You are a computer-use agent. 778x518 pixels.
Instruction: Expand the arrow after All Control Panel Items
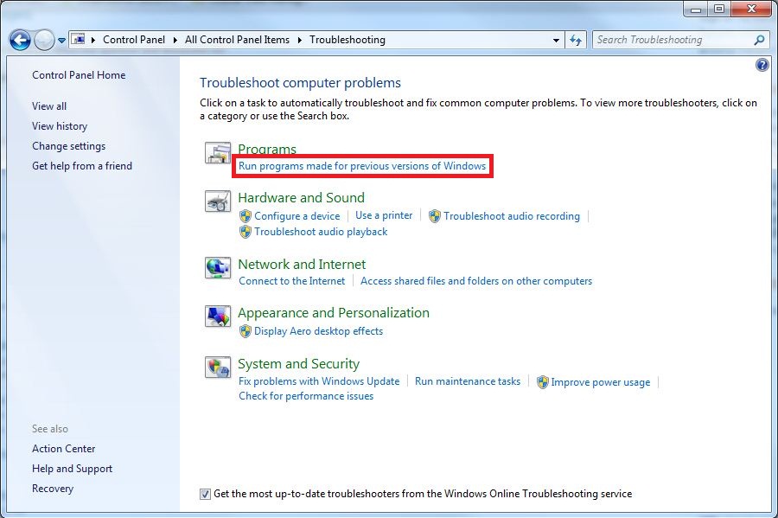[x=300, y=40]
